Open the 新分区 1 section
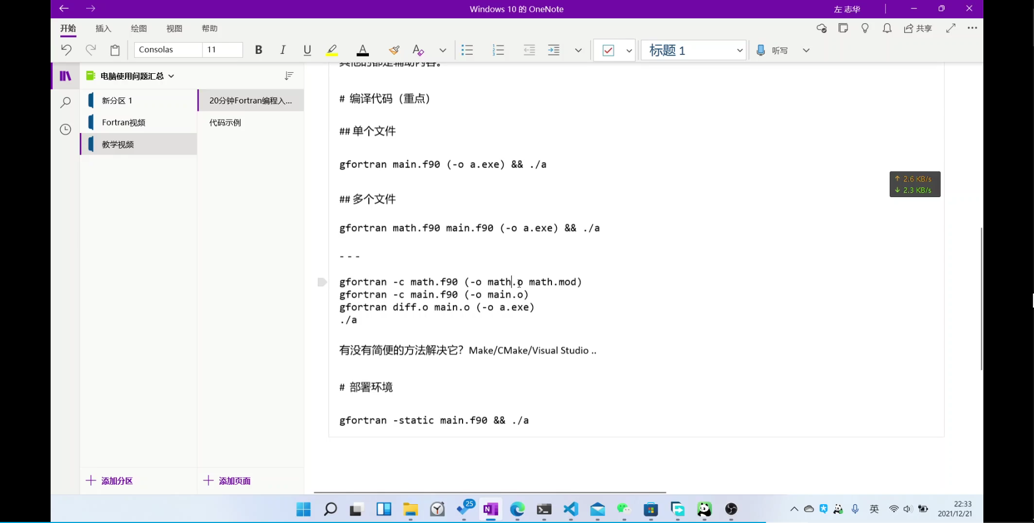This screenshot has width=1034, height=523. (138, 101)
